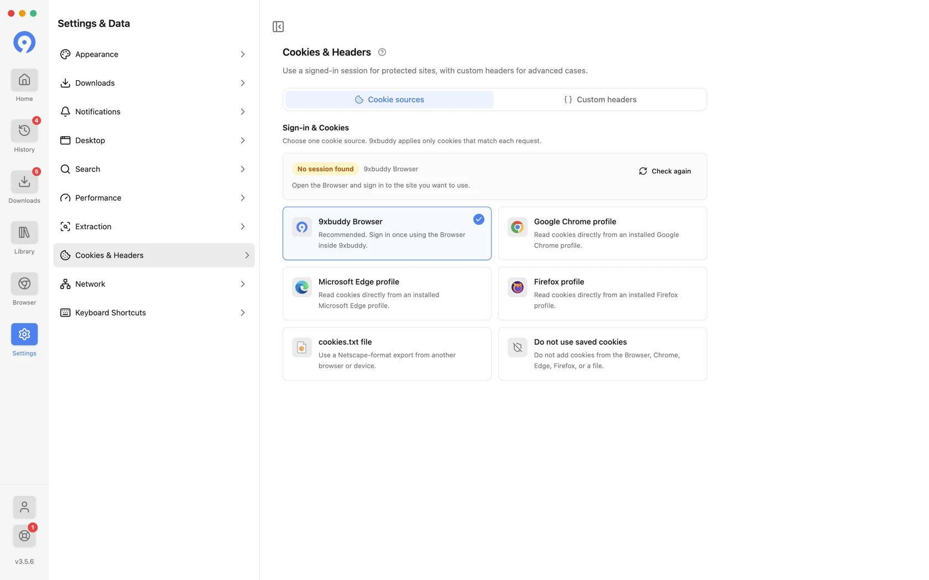Click the Check again button
Image resolution: width=929 pixels, height=580 pixels.
coord(665,171)
